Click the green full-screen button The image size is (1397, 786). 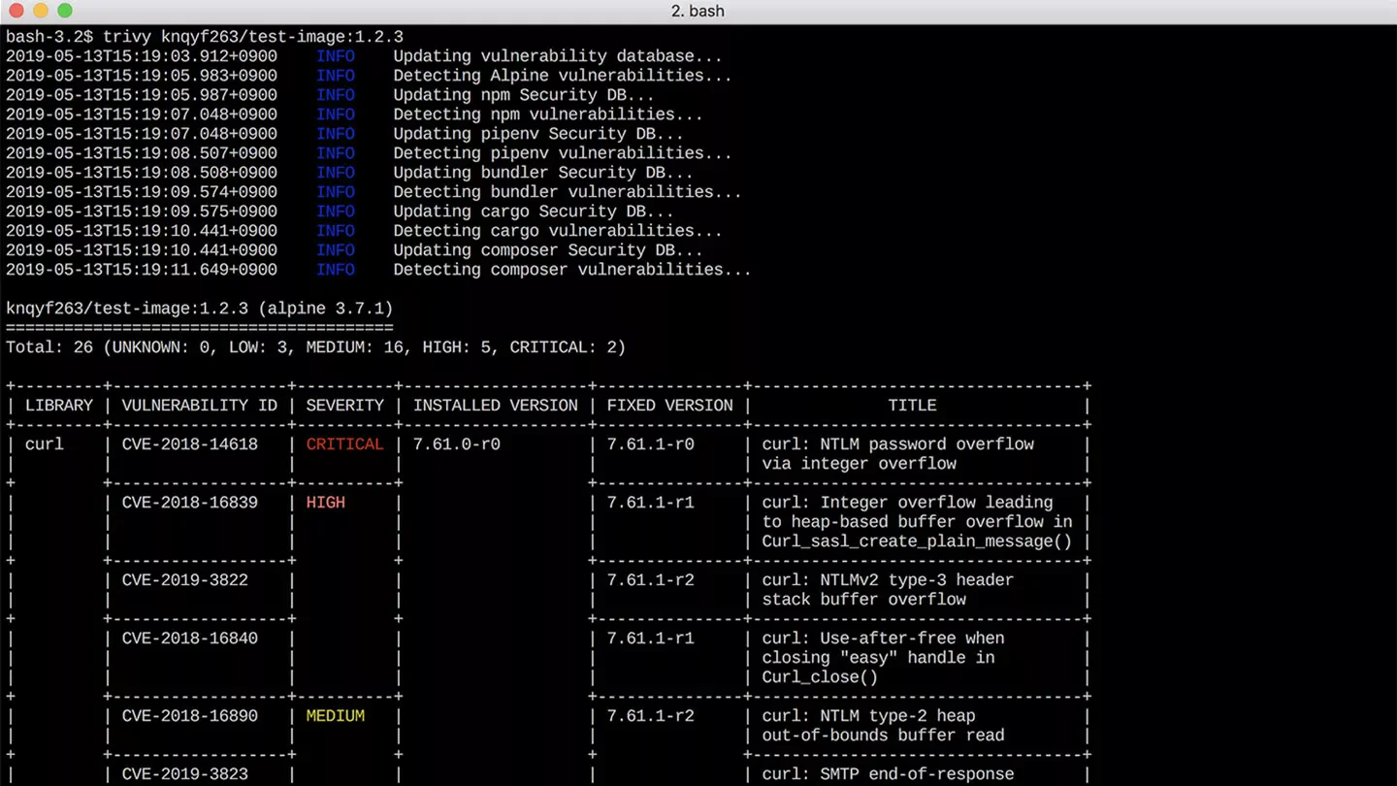(64, 11)
